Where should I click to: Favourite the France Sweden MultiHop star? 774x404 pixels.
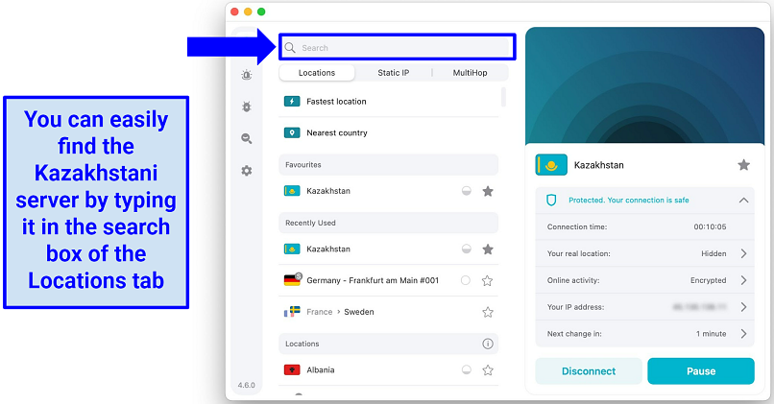pyautogui.click(x=488, y=312)
